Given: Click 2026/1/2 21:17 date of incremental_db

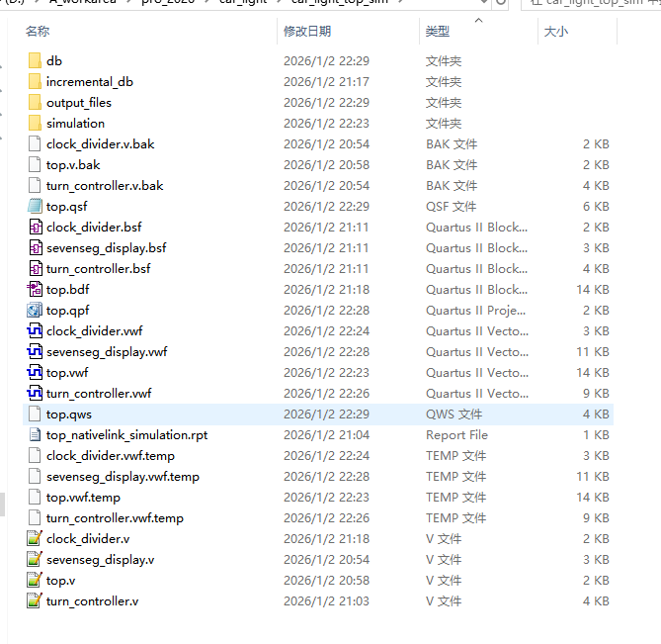Looking at the screenshot, I should click(326, 81).
